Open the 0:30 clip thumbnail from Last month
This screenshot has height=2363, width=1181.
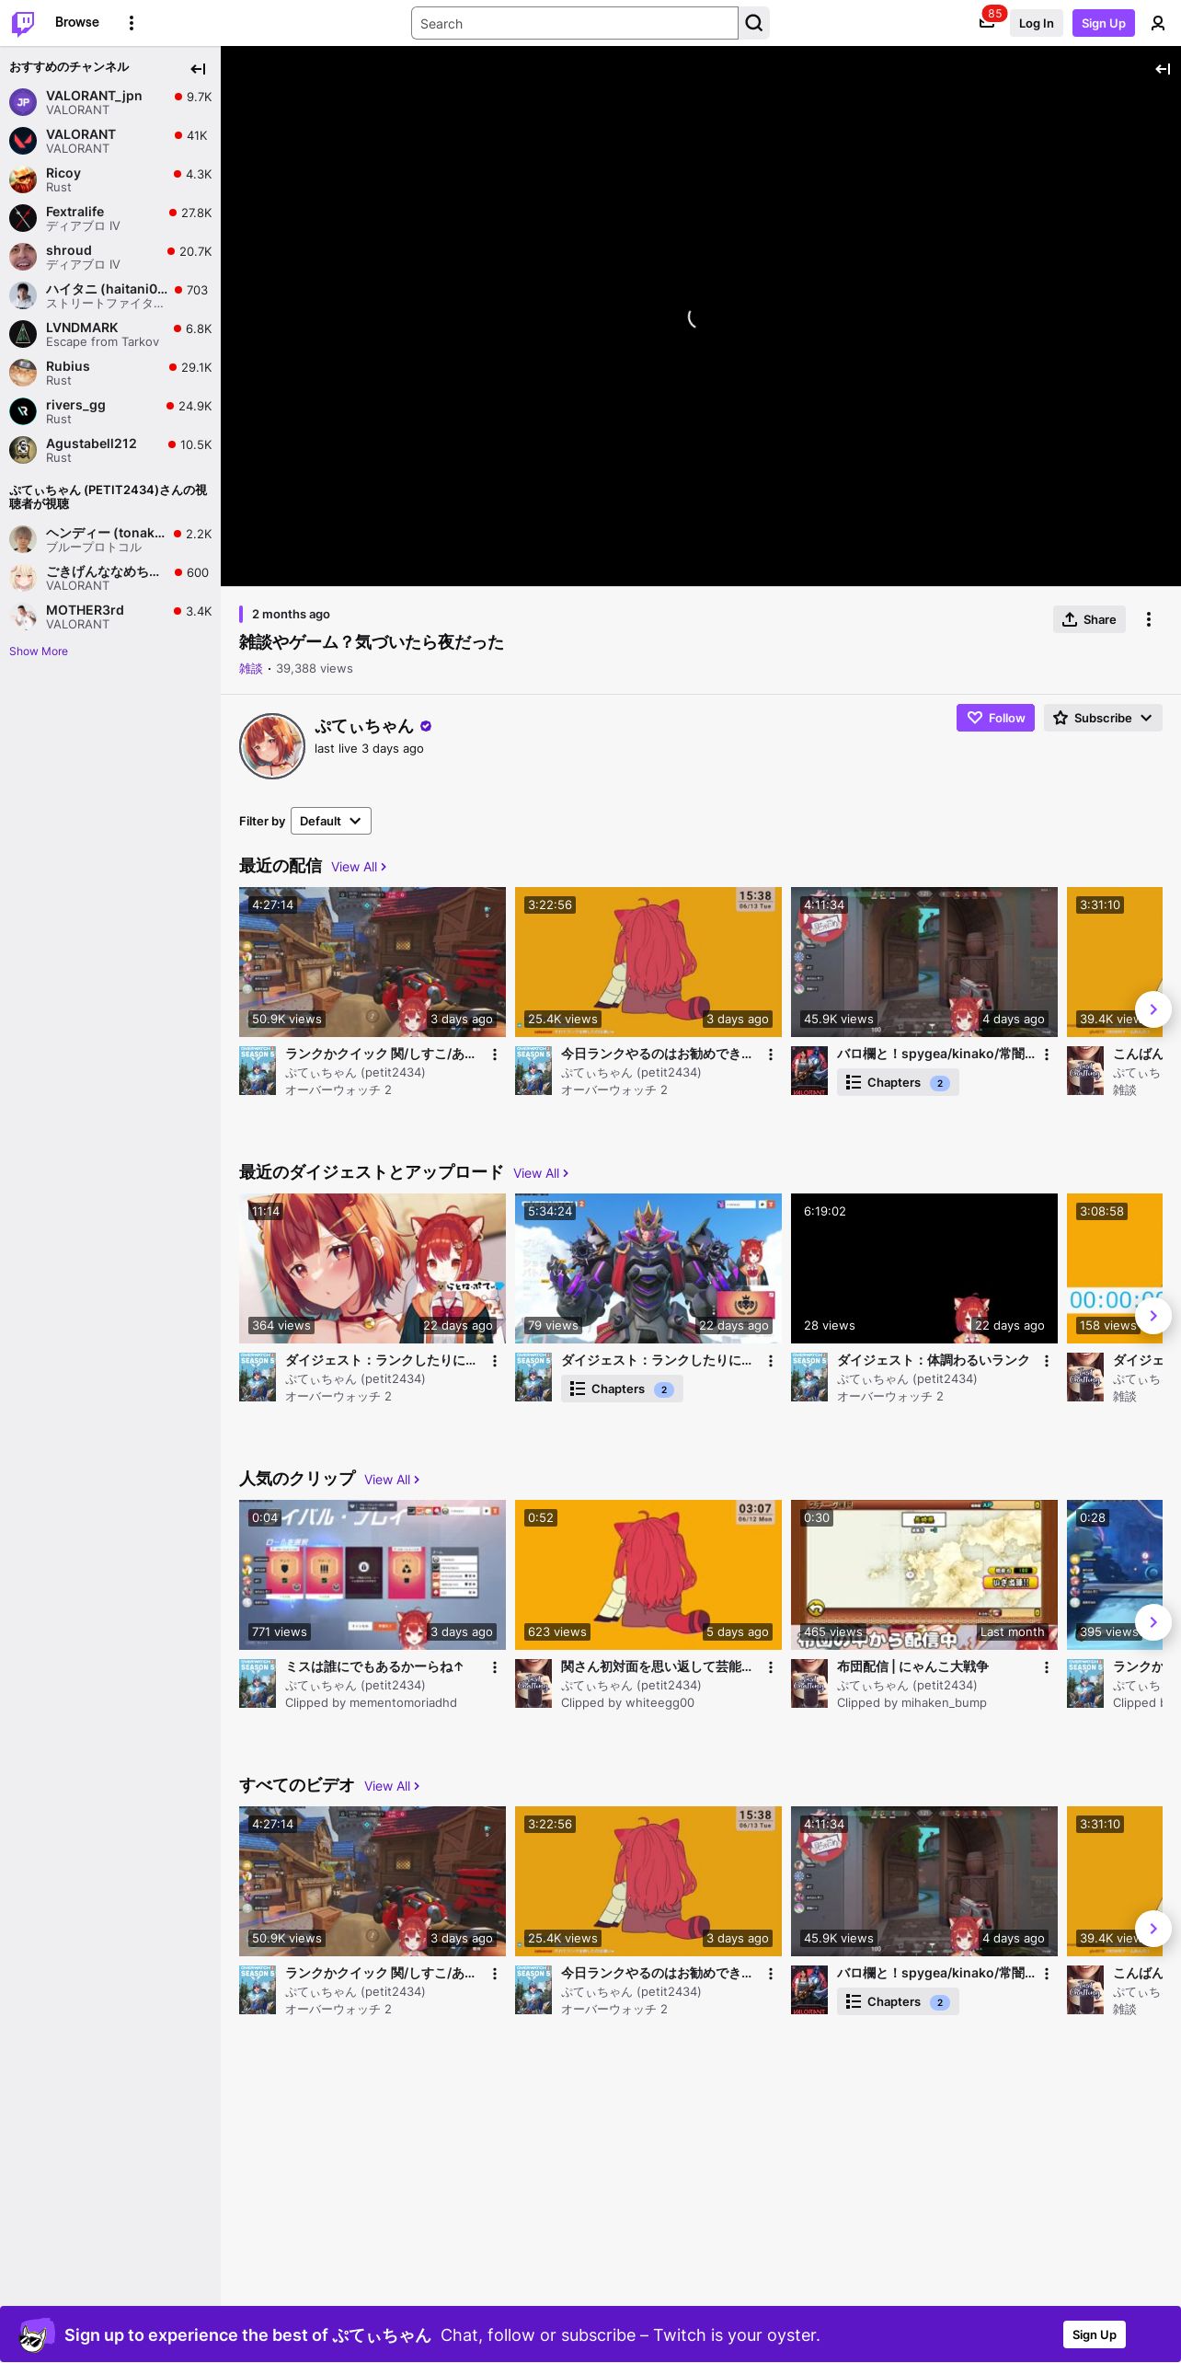(x=924, y=1575)
